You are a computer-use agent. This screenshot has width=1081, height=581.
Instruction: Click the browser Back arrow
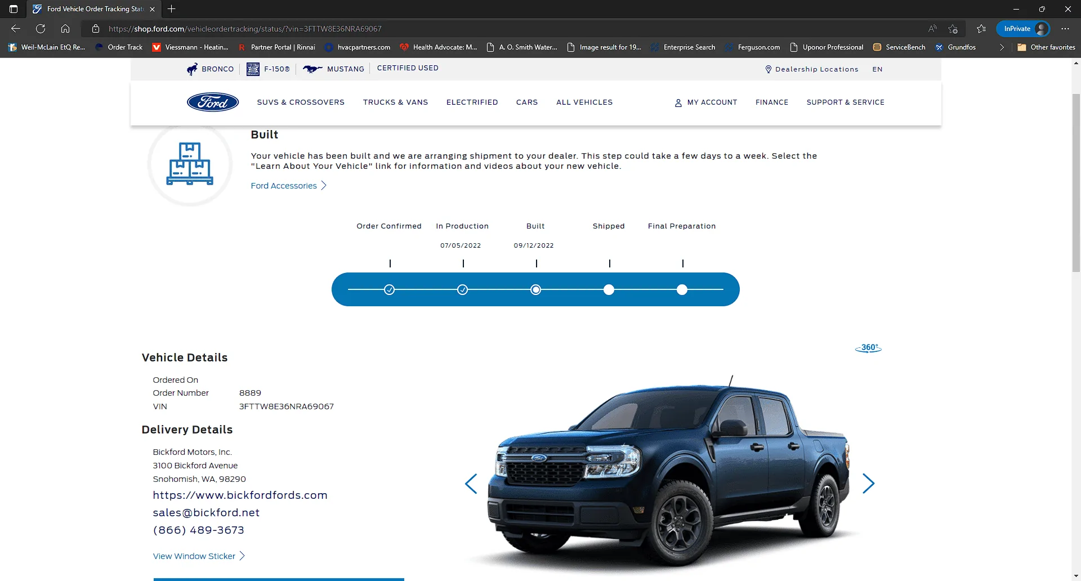(x=16, y=29)
